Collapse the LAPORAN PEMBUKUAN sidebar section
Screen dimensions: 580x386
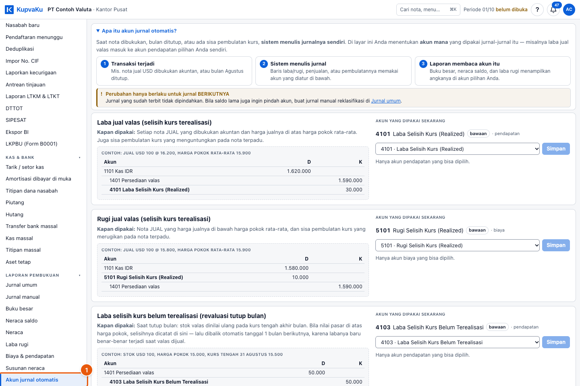[43, 275]
